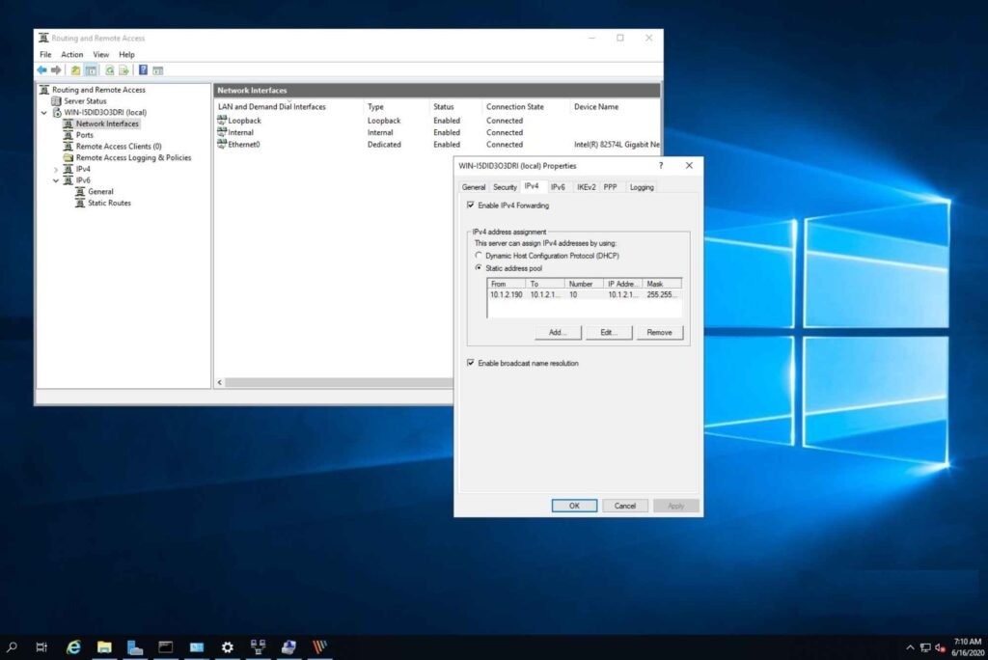
Task: Open taskbar Search magnifier
Action: (x=12, y=646)
